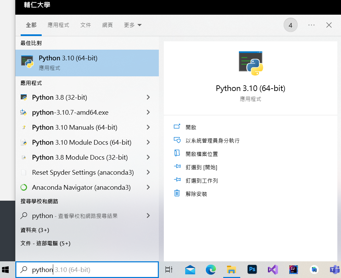This screenshot has height=278, width=341.
Task: Expand Python 3.10 Module Docs result arrow
Action: [148, 142]
